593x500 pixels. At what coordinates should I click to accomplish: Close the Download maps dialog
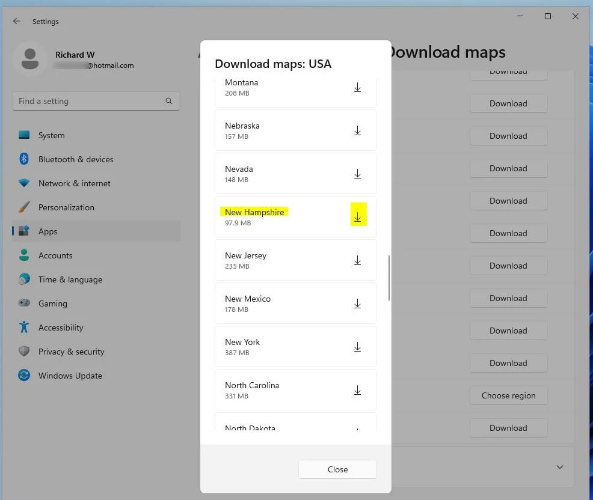point(337,469)
